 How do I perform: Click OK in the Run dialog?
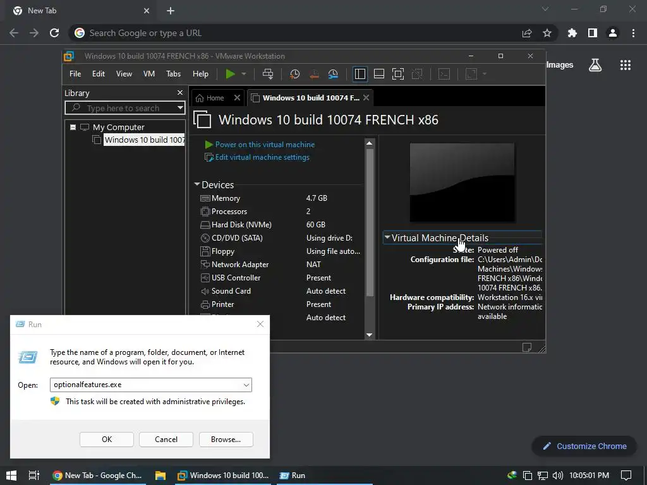106,440
